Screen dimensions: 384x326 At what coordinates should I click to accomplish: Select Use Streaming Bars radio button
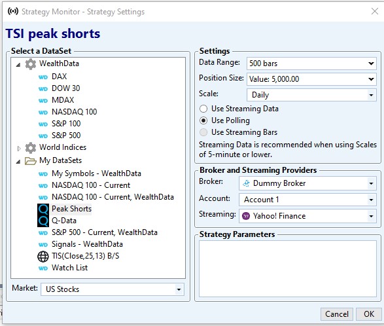(x=203, y=132)
